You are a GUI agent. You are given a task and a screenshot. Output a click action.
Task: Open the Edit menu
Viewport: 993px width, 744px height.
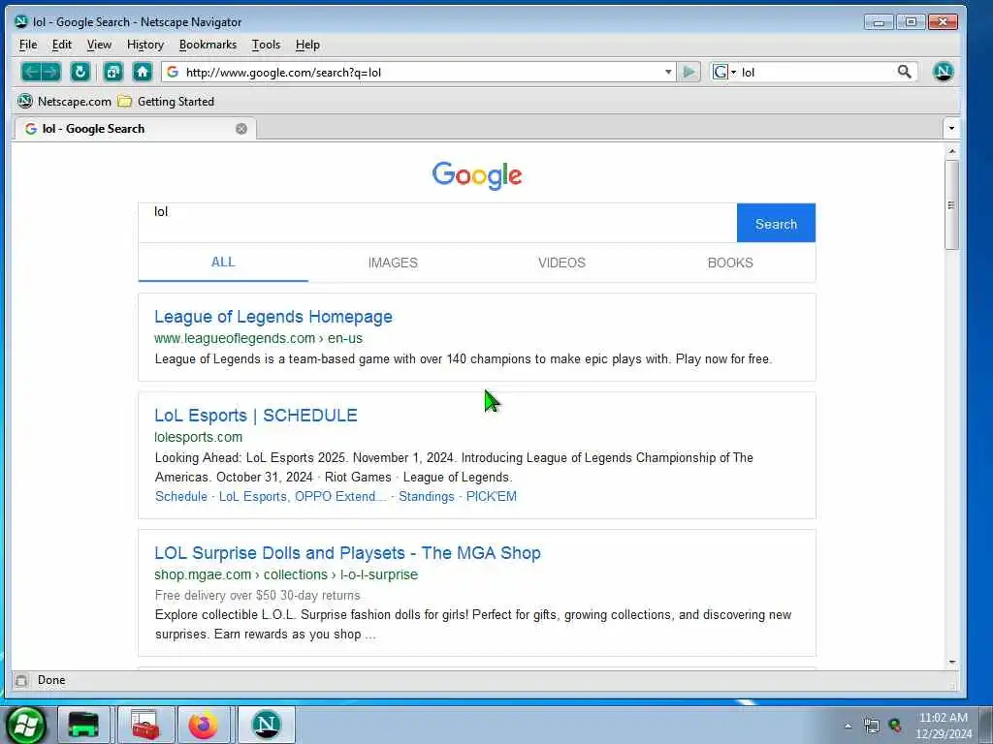(x=61, y=45)
